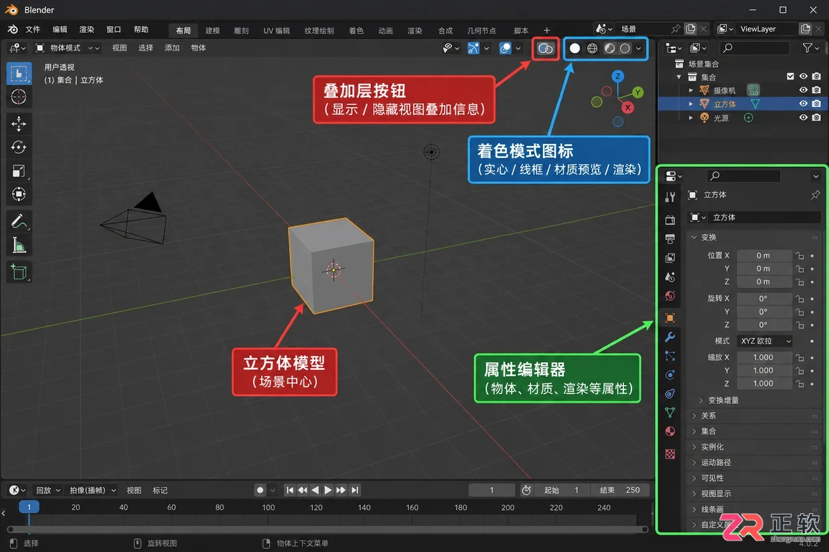The image size is (829, 552).
Task: Open the Tool properties tab
Action: point(670,197)
